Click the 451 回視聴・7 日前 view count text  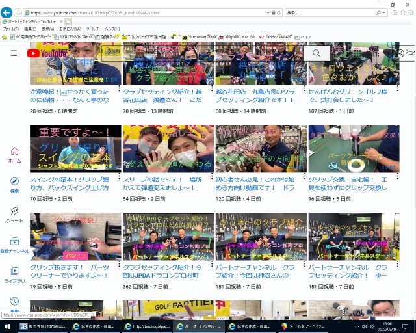coord(331,287)
